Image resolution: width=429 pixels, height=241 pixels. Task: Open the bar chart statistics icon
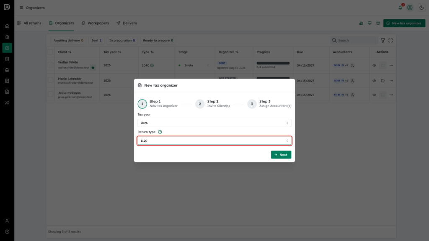[x=361, y=23]
